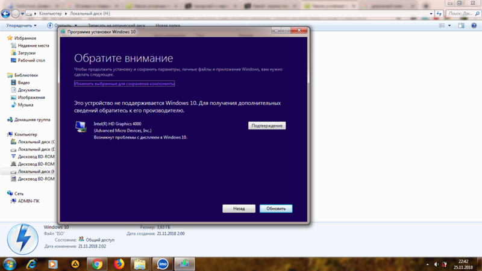The width and height of the screenshot is (482, 271).
Task: Toggle the preview pane icon
Action: click(461, 25)
